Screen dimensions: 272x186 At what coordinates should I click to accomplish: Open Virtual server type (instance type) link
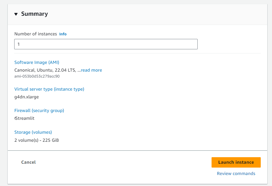(x=49, y=89)
